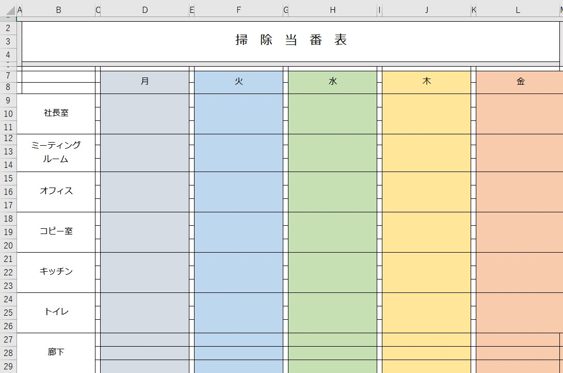Click the green 水 header cell
The height and width of the screenshot is (373, 563).
(x=332, y=82)
